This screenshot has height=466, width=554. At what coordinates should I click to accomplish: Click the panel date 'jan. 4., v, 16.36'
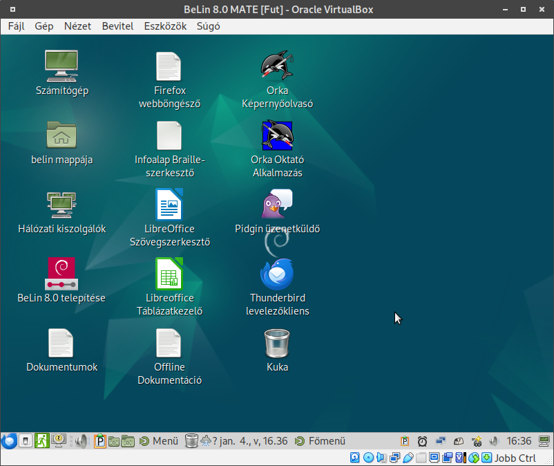tap(254, 441)
